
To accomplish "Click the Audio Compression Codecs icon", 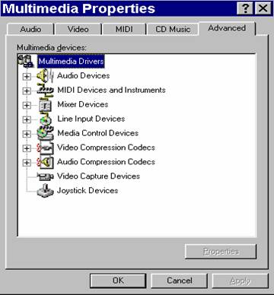I will click(x=45, y=162).
